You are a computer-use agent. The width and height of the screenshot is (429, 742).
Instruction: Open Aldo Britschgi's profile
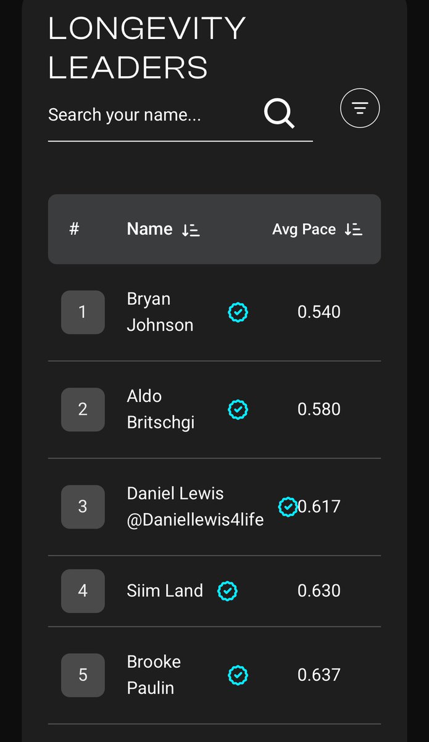[160, 409]
